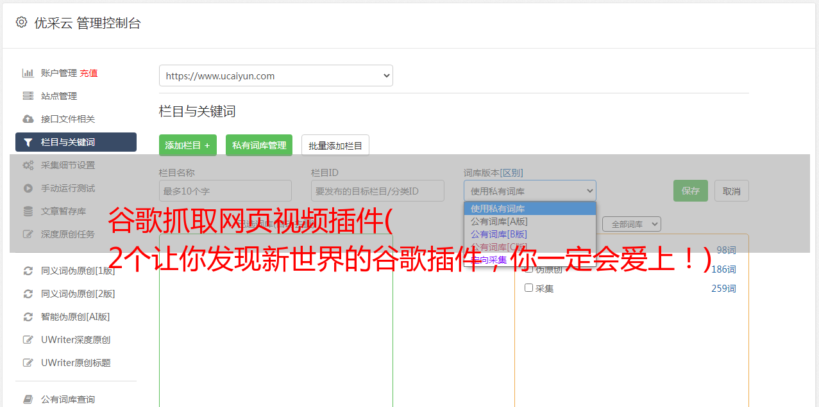
Task: Click the gear icon beside 优采云 管理控制台
Action: [x=21, y=22]
